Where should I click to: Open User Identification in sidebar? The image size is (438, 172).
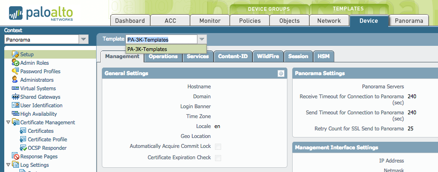(41, 105)
